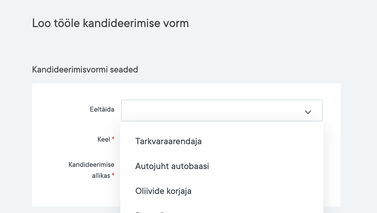
Task: Click the Kandideerimise allikas field label
Action: pyautogui.click(x=91, y=170)
